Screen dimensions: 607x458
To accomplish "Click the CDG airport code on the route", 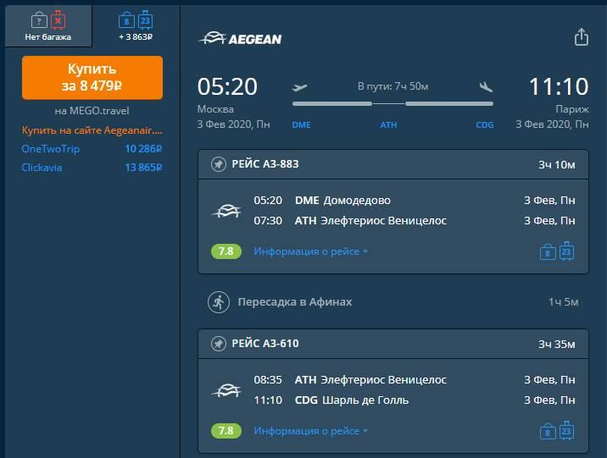I will [485, 125].
